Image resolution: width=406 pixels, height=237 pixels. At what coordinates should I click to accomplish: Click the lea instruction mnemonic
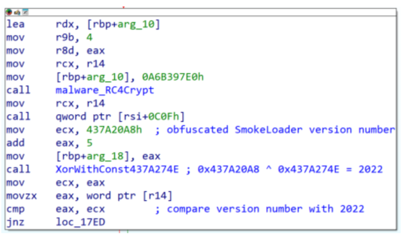point(15,25)
